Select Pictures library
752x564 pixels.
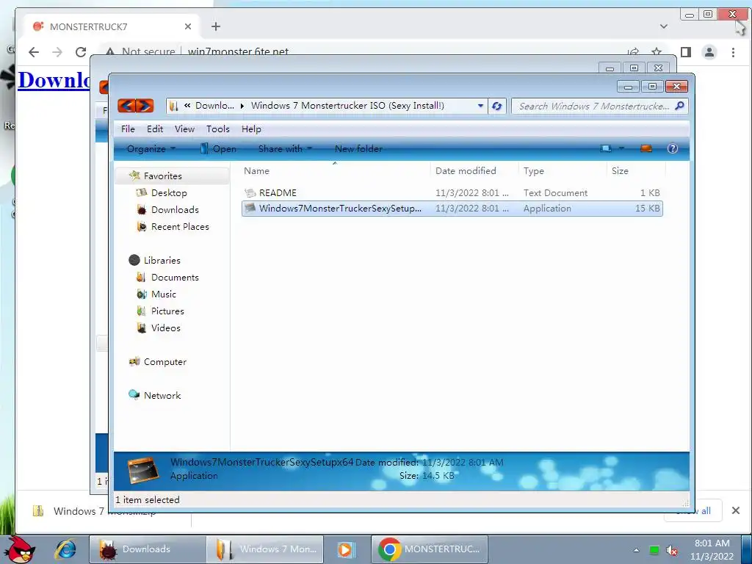pyautogui.click(x=167, y=311)
